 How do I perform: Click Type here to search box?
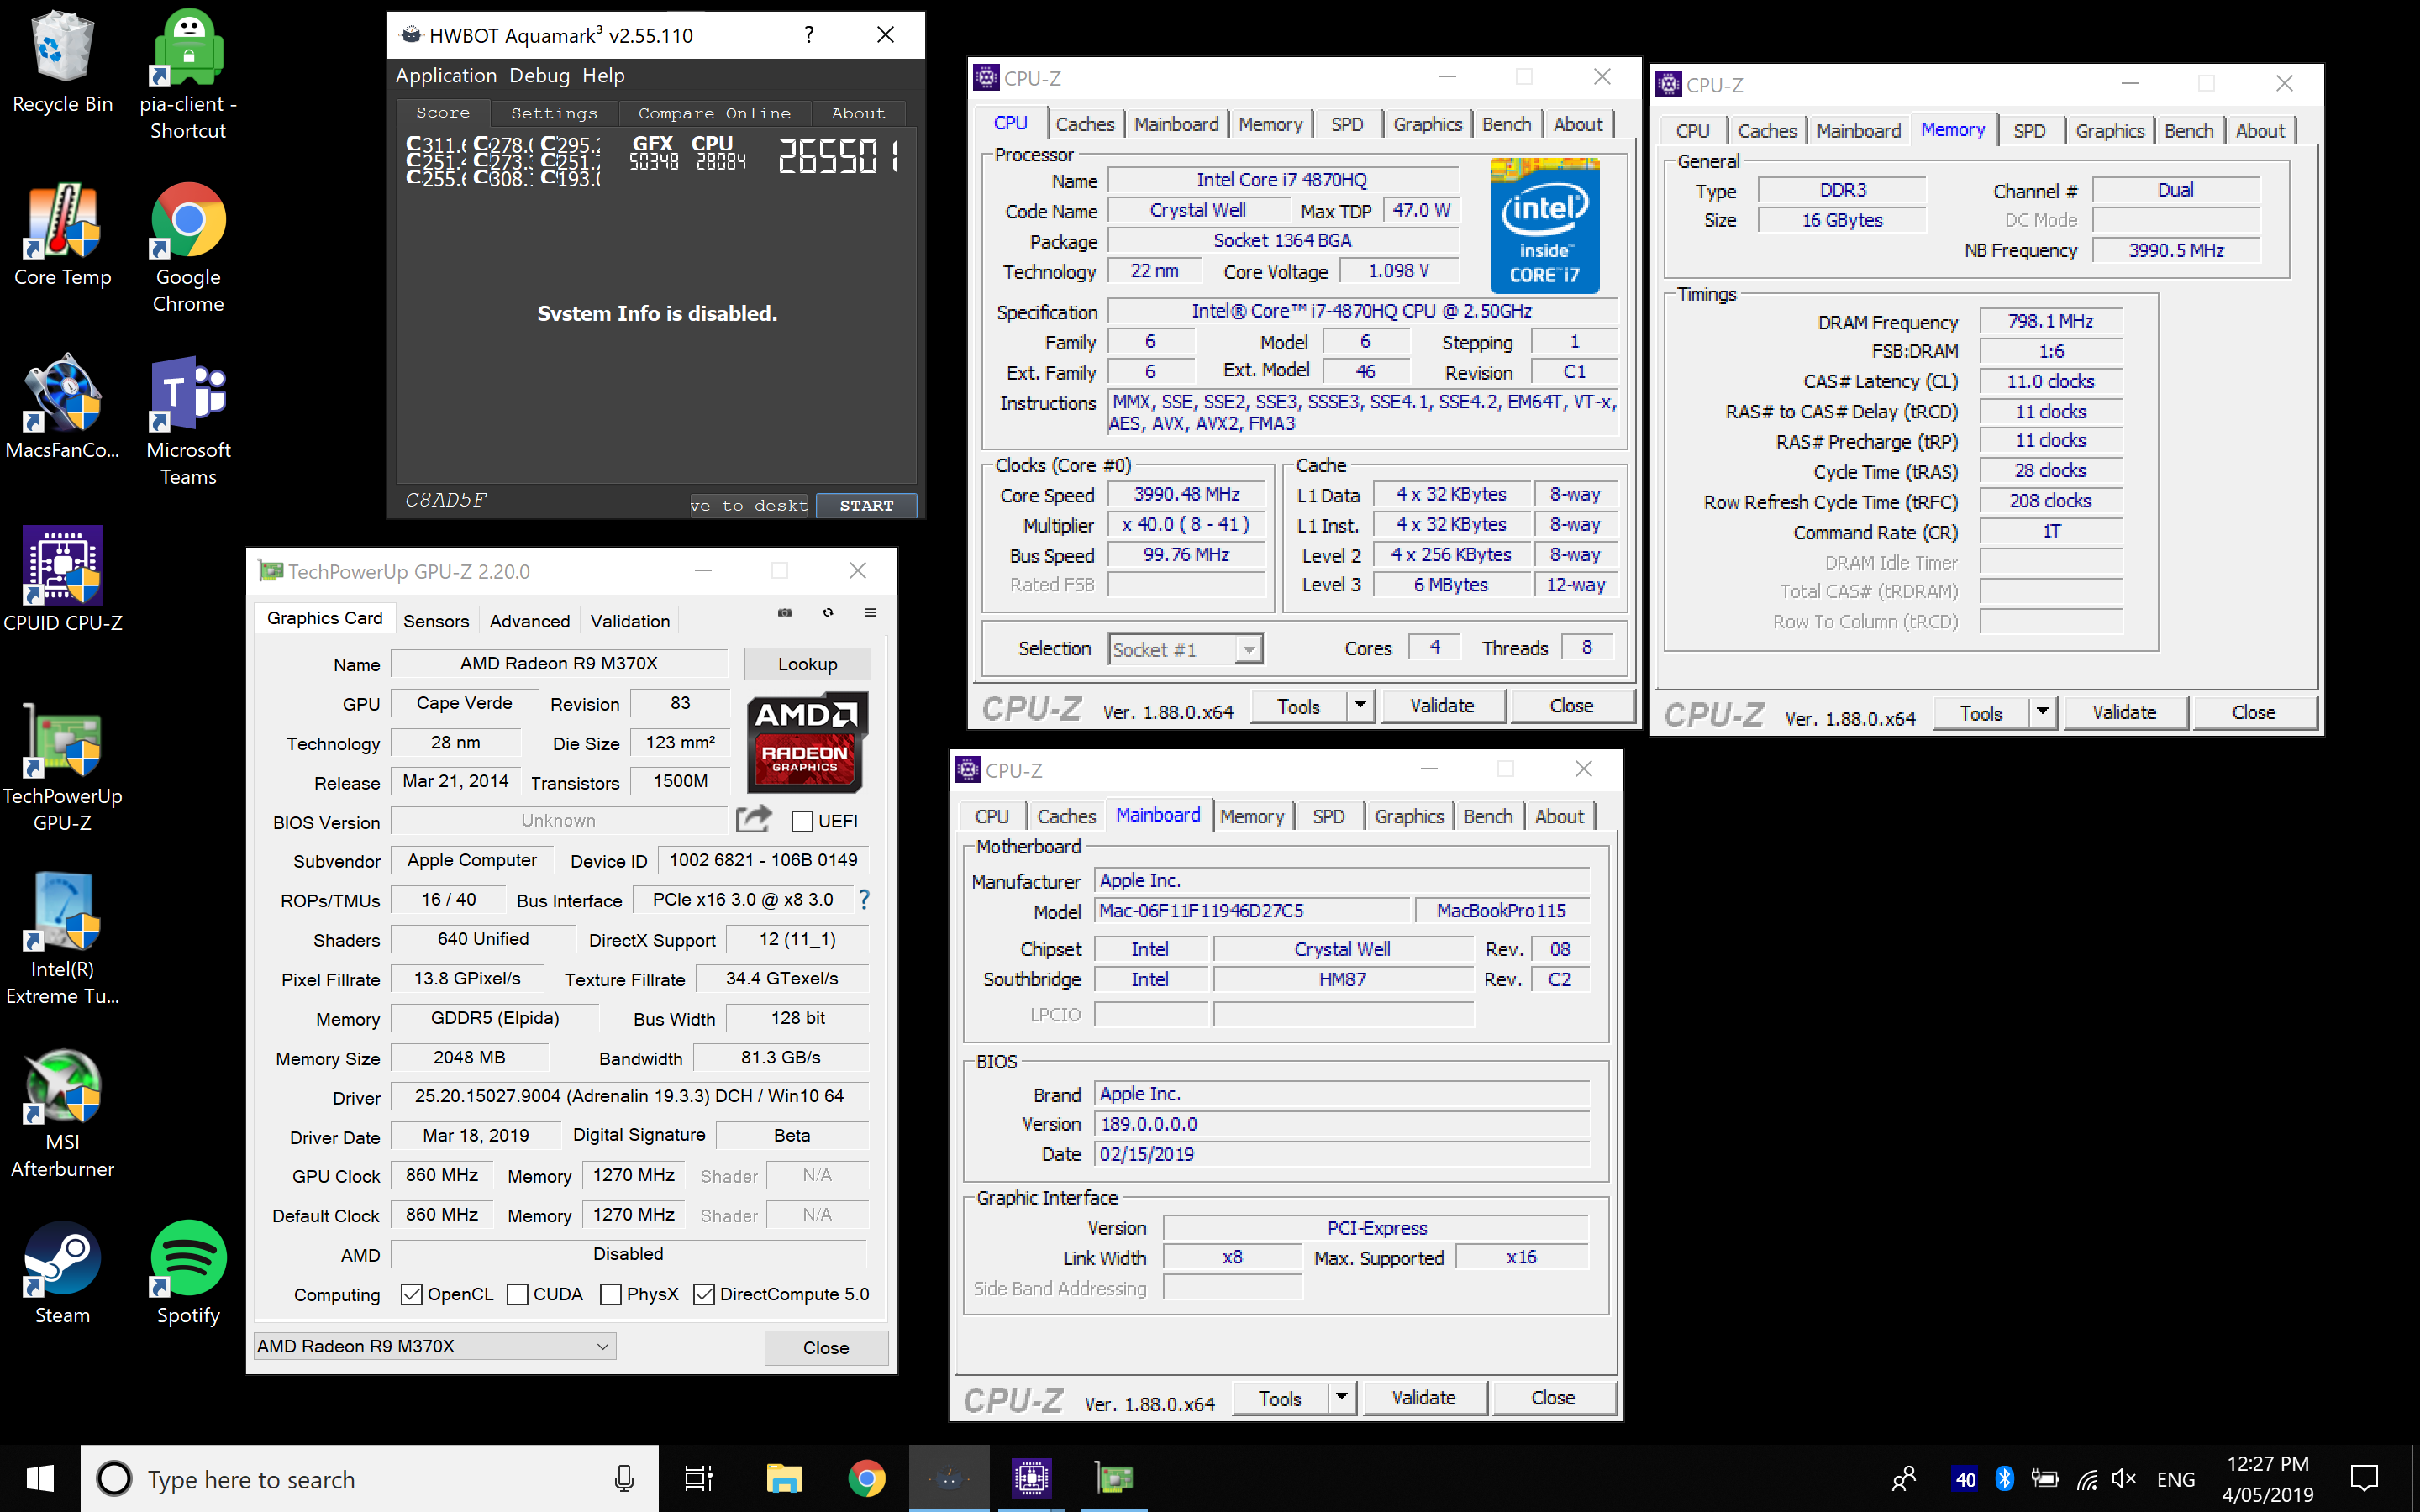point(369,1478)
